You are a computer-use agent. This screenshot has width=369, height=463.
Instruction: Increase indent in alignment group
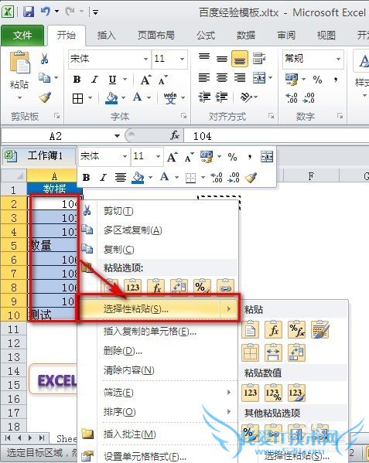click(222, 97)
